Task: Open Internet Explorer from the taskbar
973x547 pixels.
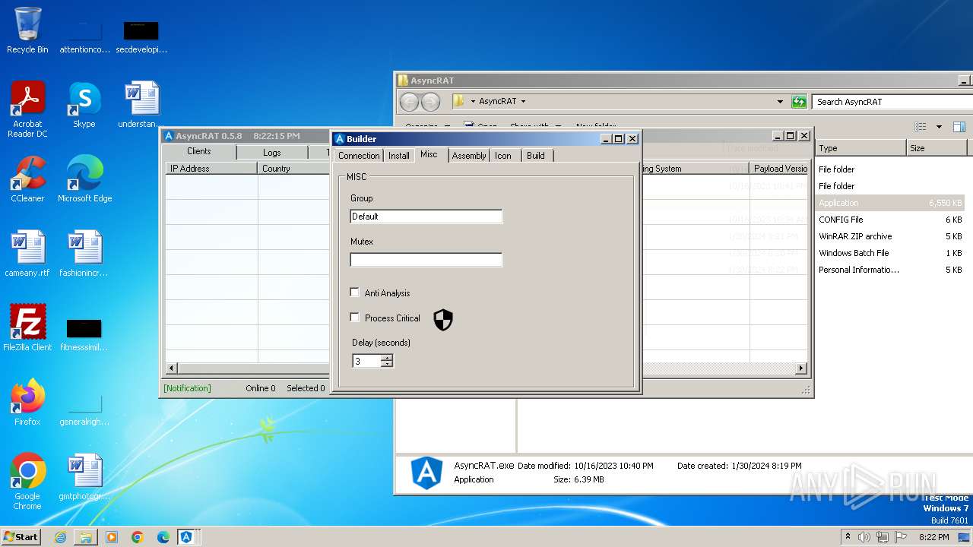Action: tap(60, 537)
